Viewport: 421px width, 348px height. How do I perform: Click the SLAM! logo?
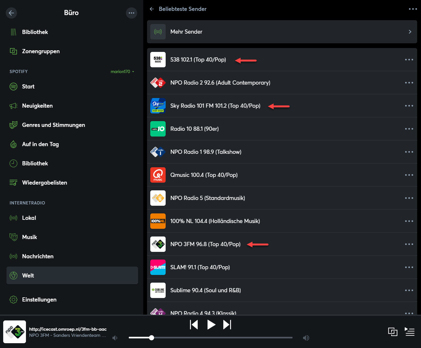coord(158,267)
